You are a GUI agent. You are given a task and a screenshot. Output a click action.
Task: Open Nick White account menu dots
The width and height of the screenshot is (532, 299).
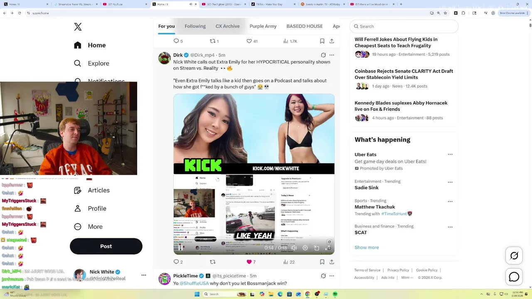pyautogui.click(x=144, y=275)
